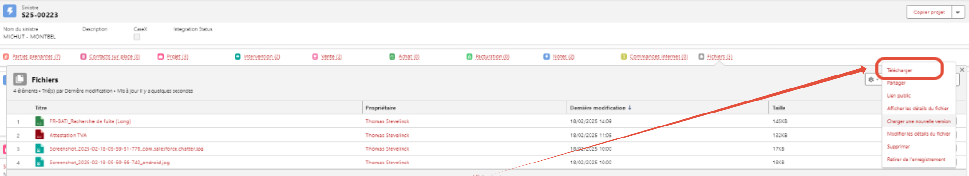Screen dimensions: 969x176
Task: Click size cell 132KB
Action: click(x=780, y=135)
